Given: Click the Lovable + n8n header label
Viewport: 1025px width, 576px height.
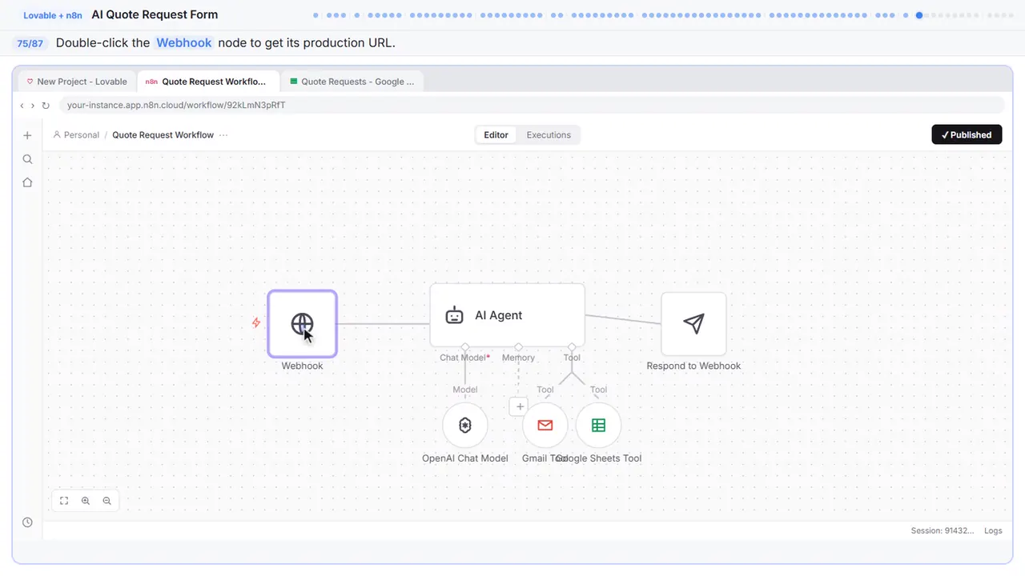Looking at the screenshot, I should click(53, 15).
